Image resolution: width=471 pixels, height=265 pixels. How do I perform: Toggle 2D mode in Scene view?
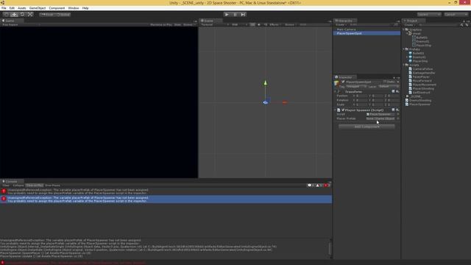click(252, 24)
